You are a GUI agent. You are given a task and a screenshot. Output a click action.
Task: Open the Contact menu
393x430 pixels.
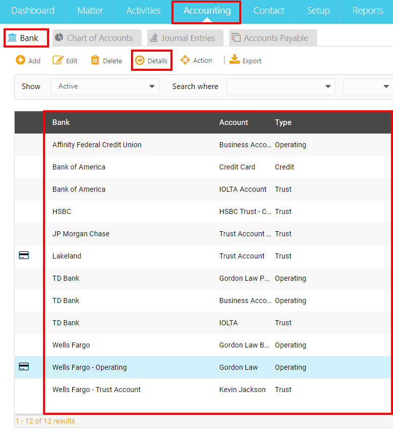pyautogui.click(x=269, y=11)
